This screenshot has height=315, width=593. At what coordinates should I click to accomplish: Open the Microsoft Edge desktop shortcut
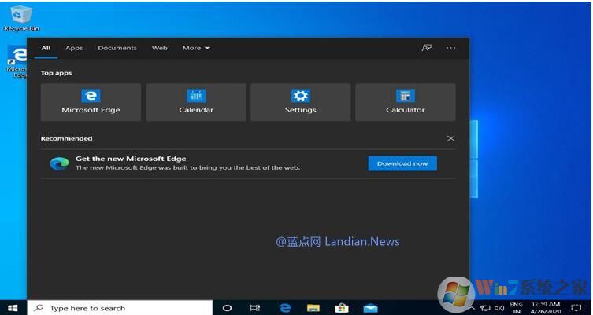point(17,61)
